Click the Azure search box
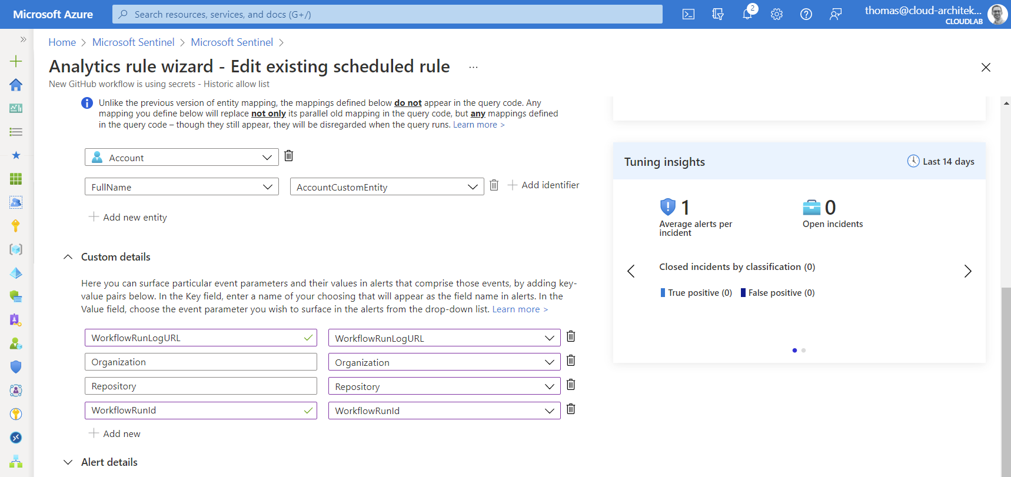The image size is (1011, 477). coord(387,14)
